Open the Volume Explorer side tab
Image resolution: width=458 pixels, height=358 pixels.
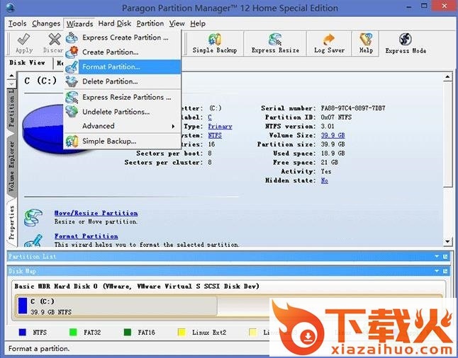click(x=11, y=166)
